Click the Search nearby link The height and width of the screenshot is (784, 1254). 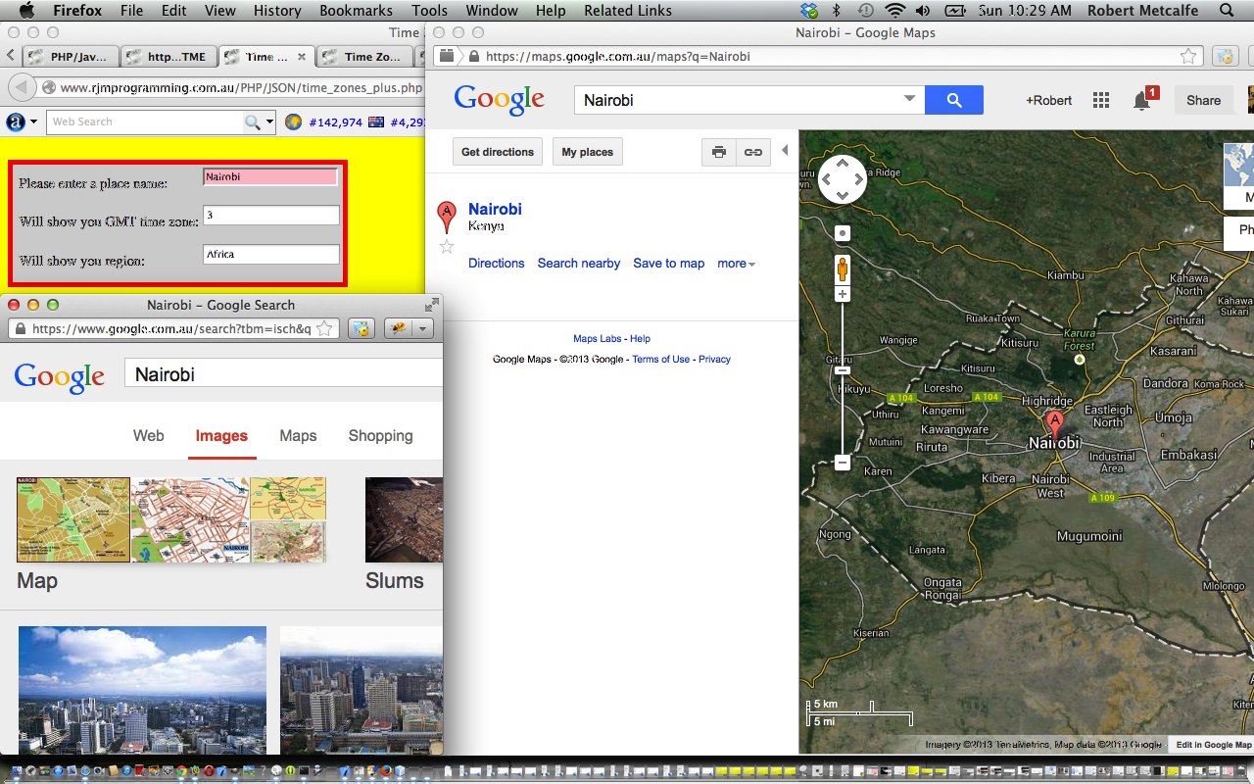coord(579,264)
